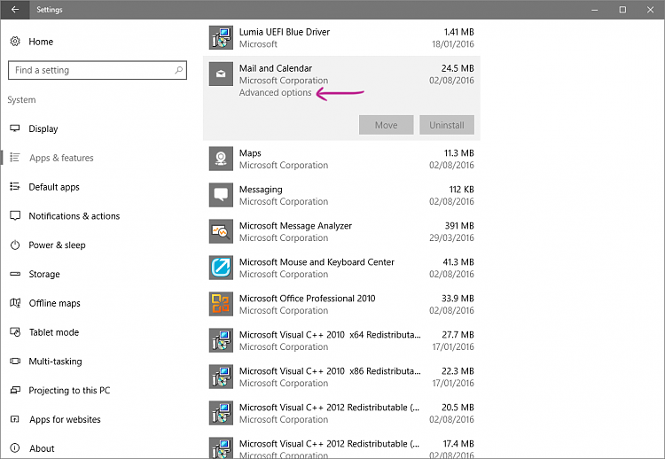665x459 pixels.
Task: Select Microsoft Message Analyzer entry
Action: pyautogui.click(x=341, y=231)
